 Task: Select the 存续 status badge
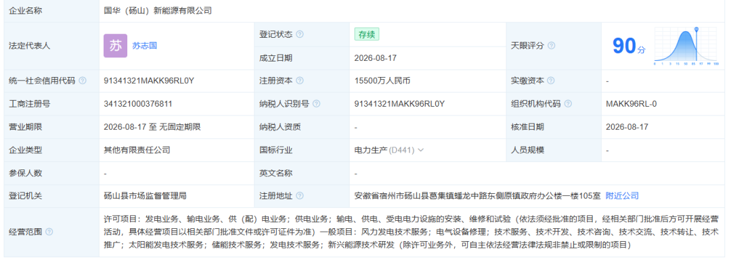367,34
